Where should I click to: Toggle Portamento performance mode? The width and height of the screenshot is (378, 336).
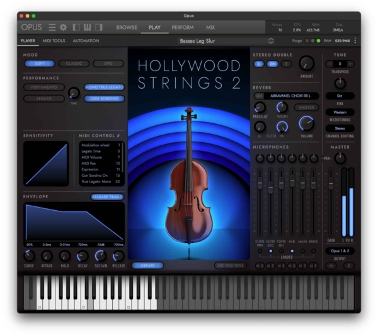pyautogui.click(x=44, y=87)
